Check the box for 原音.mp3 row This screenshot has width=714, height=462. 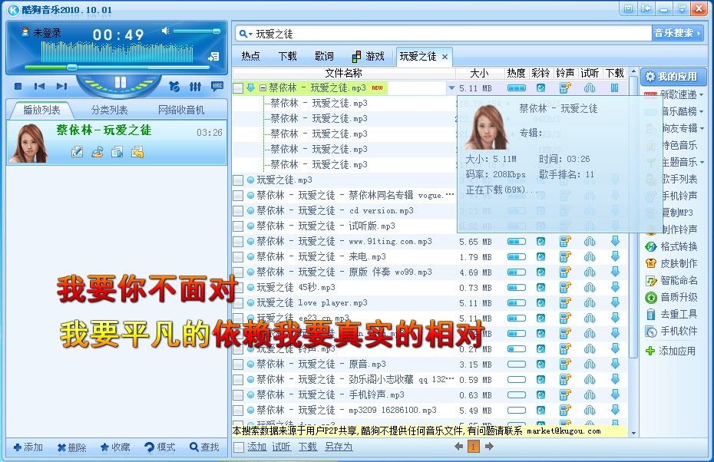[x=238, y=364]
